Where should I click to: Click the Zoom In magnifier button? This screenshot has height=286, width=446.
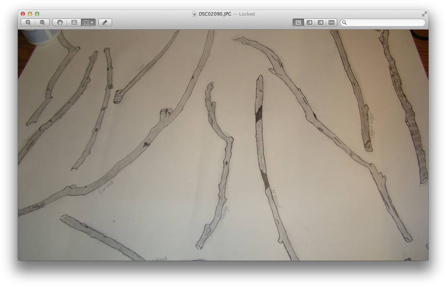pos(42,22)
